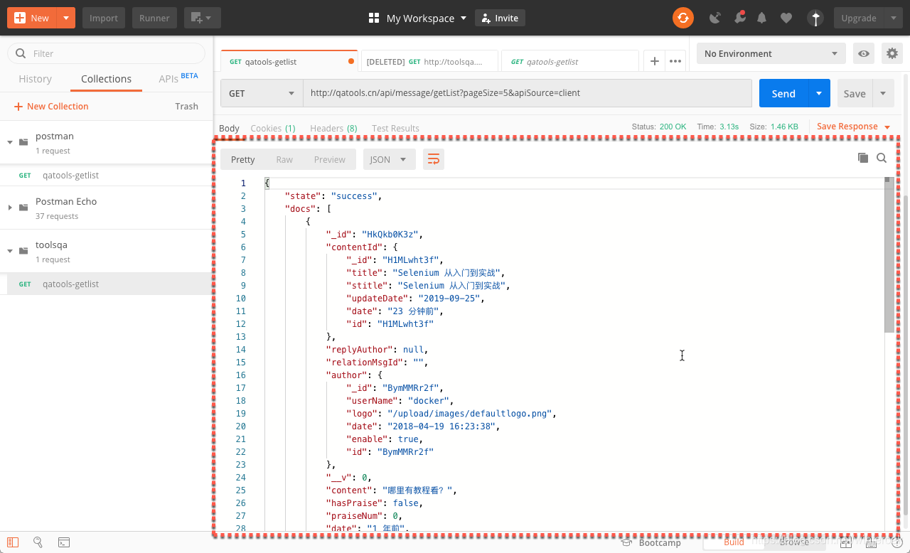
Task: Collapse the toolsqa collection
Action: [10, 251]
